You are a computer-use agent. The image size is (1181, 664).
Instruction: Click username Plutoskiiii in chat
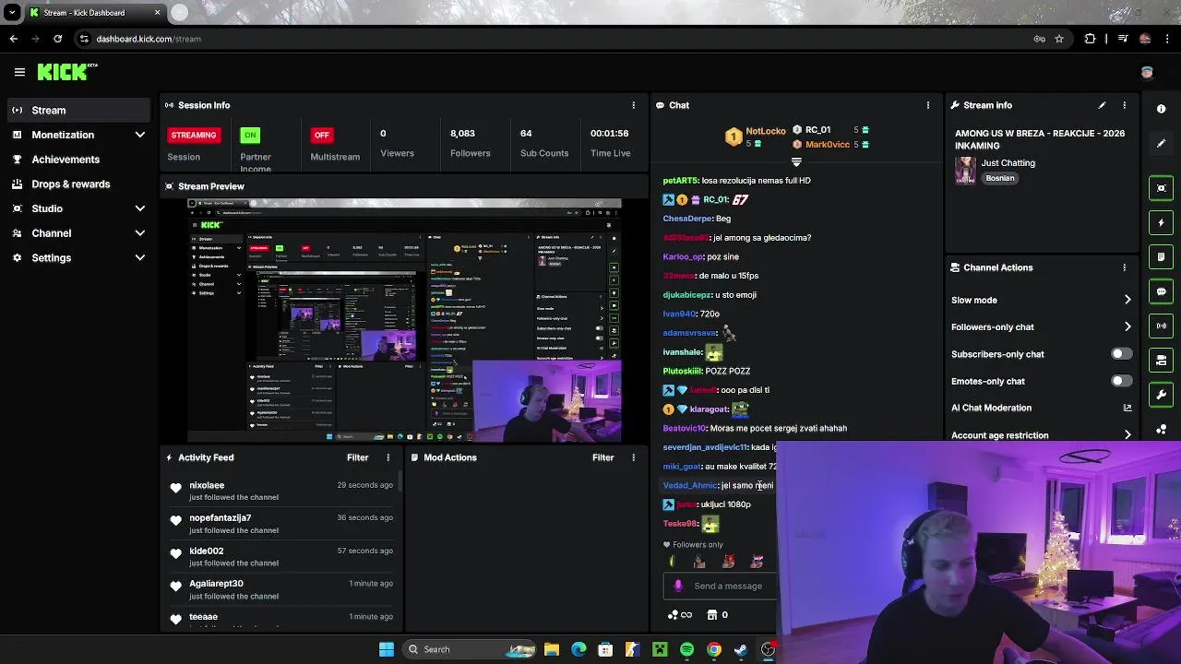pos(682,371)
